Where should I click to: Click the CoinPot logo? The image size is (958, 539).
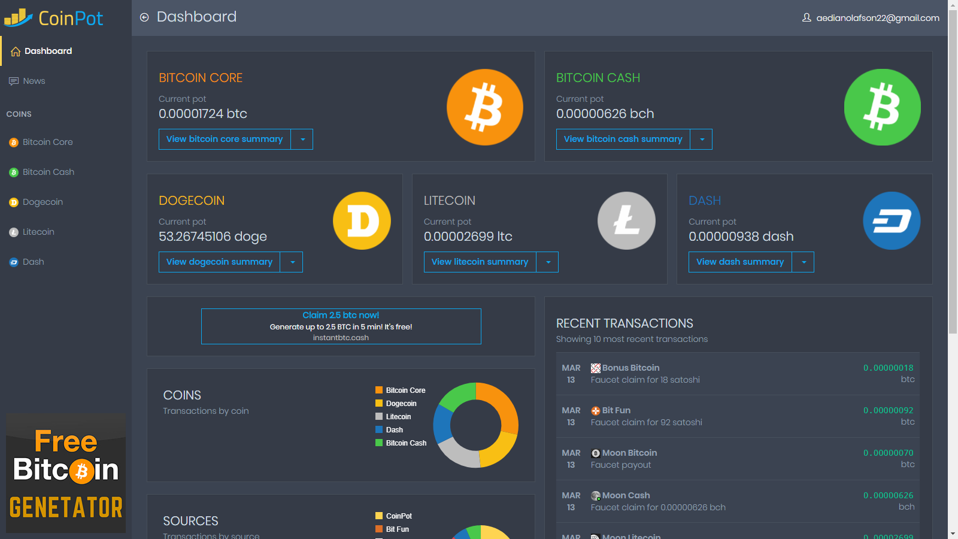coord(54,18)
